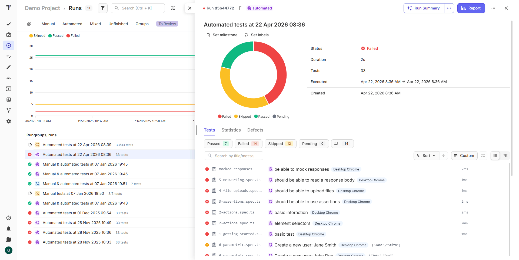
Task: Close the runs search bar with X
Action: pyautogui.click(x=190, y=8)
